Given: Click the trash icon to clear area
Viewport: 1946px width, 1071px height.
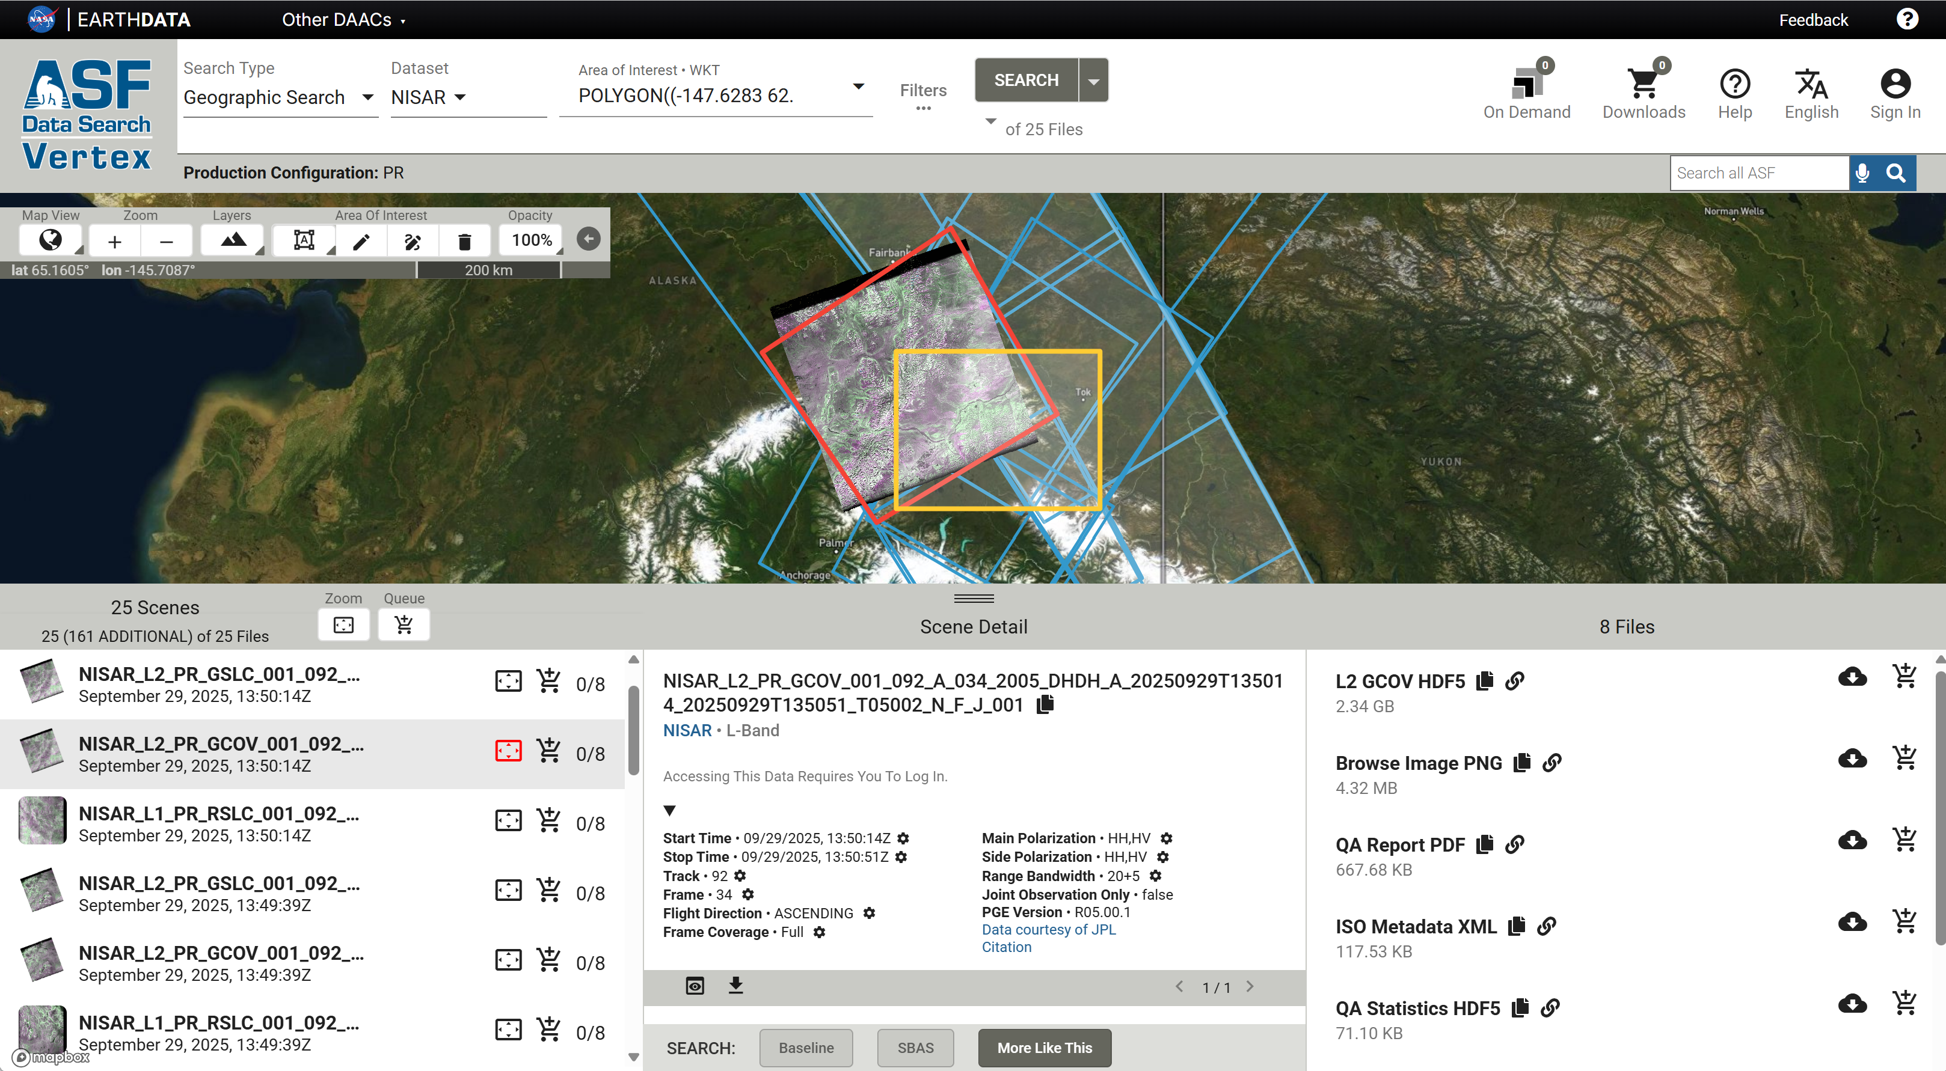Looking at the screenshot, I should coord(464,242).
